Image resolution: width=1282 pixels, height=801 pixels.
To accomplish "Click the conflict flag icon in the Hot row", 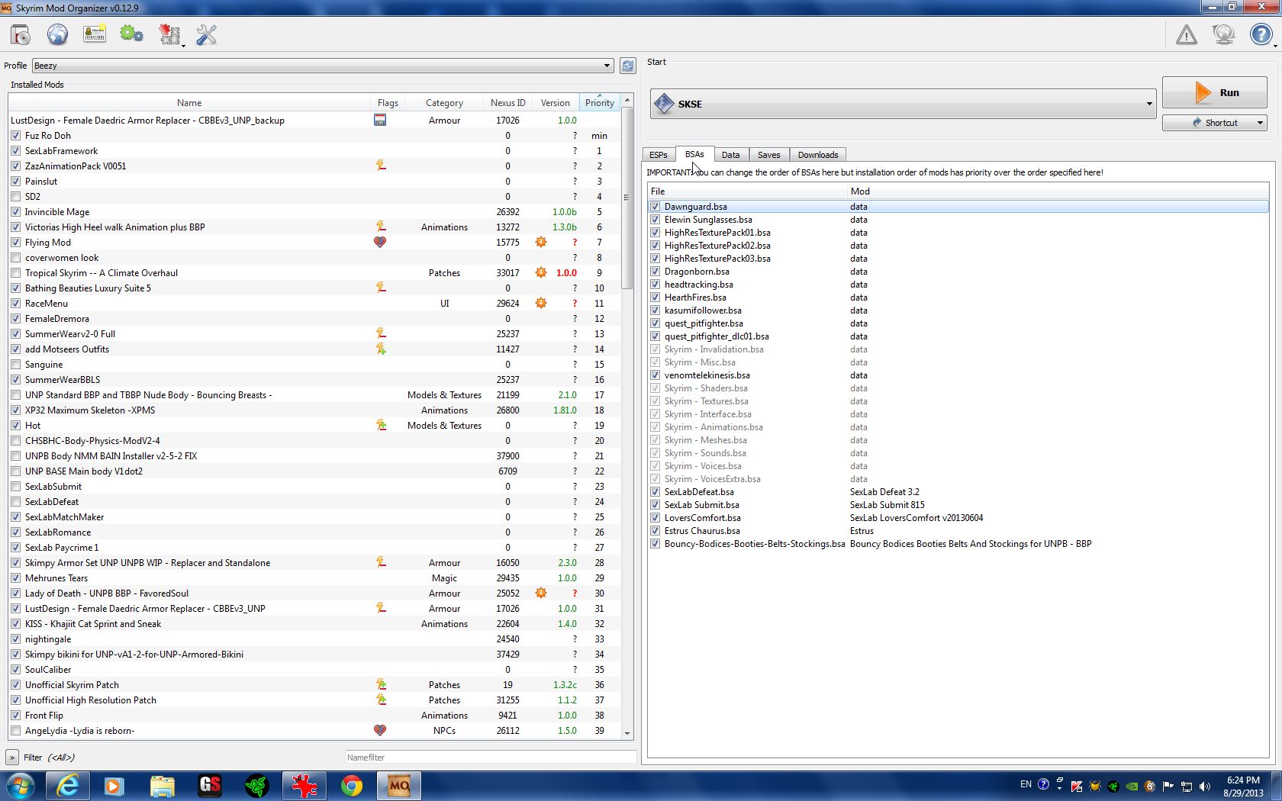I will click(x=381, y=426).
